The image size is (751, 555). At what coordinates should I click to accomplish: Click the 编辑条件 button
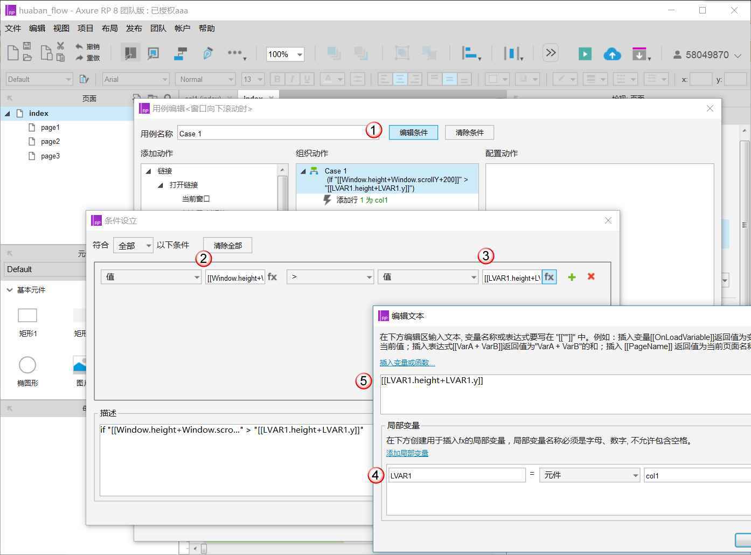point(414,133)
